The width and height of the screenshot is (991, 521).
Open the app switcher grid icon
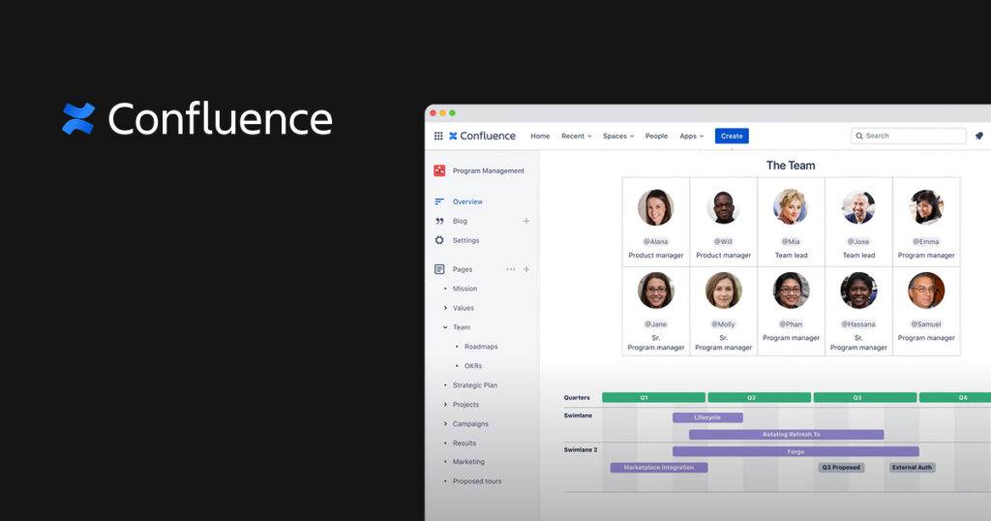tap(438, 136)
